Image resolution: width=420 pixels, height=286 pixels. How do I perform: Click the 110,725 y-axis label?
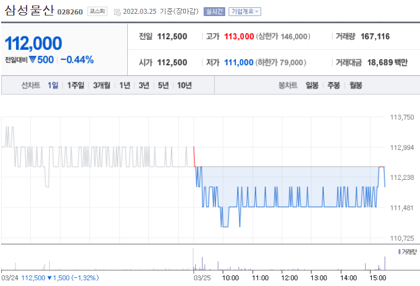(402, 238)
